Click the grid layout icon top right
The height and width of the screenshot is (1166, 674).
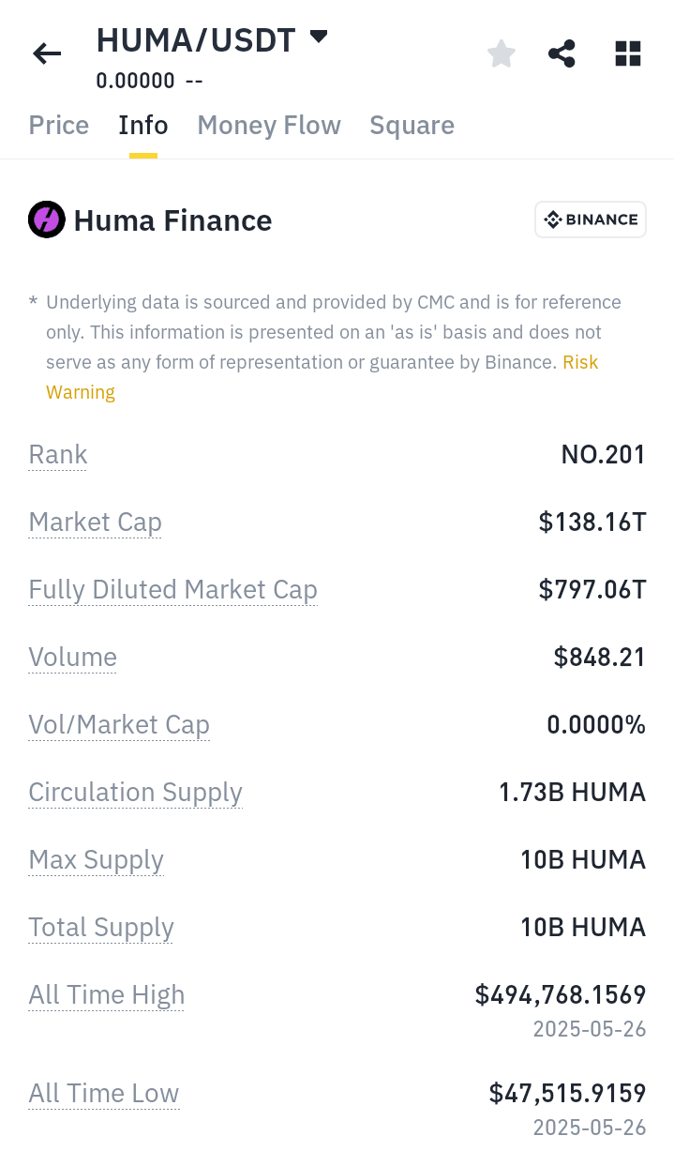tap(627, 53)
